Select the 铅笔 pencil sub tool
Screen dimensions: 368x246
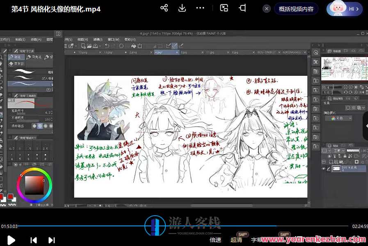17,57
